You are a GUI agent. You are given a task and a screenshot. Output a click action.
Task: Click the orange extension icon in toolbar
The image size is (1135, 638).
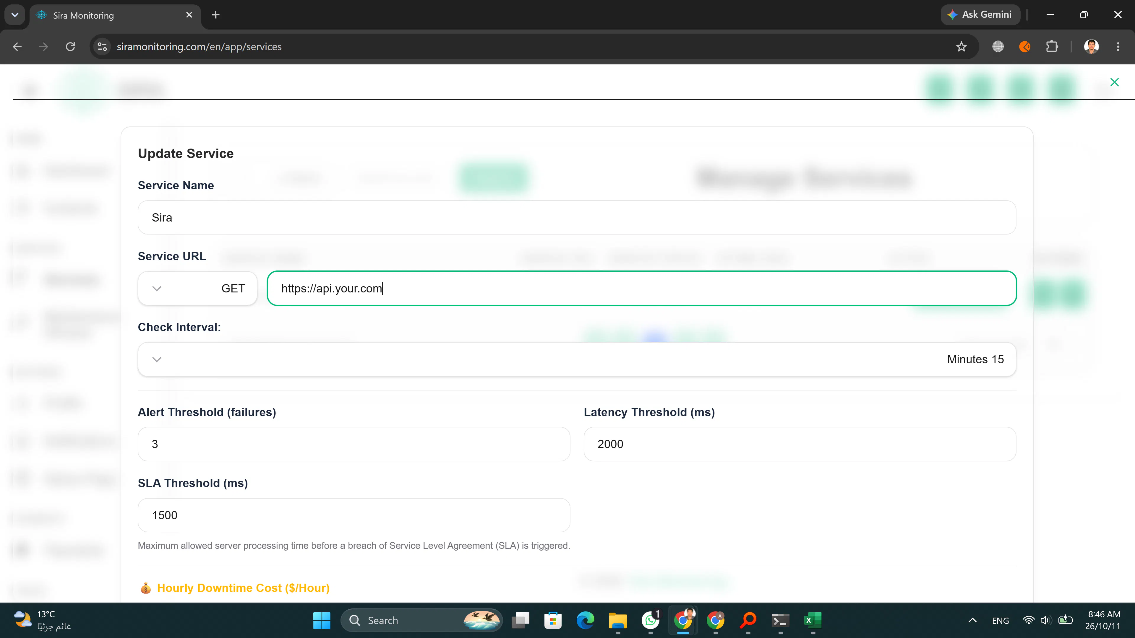(1025, 47)
